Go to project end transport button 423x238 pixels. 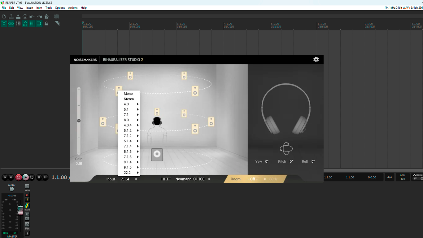[x=11, y=177]
